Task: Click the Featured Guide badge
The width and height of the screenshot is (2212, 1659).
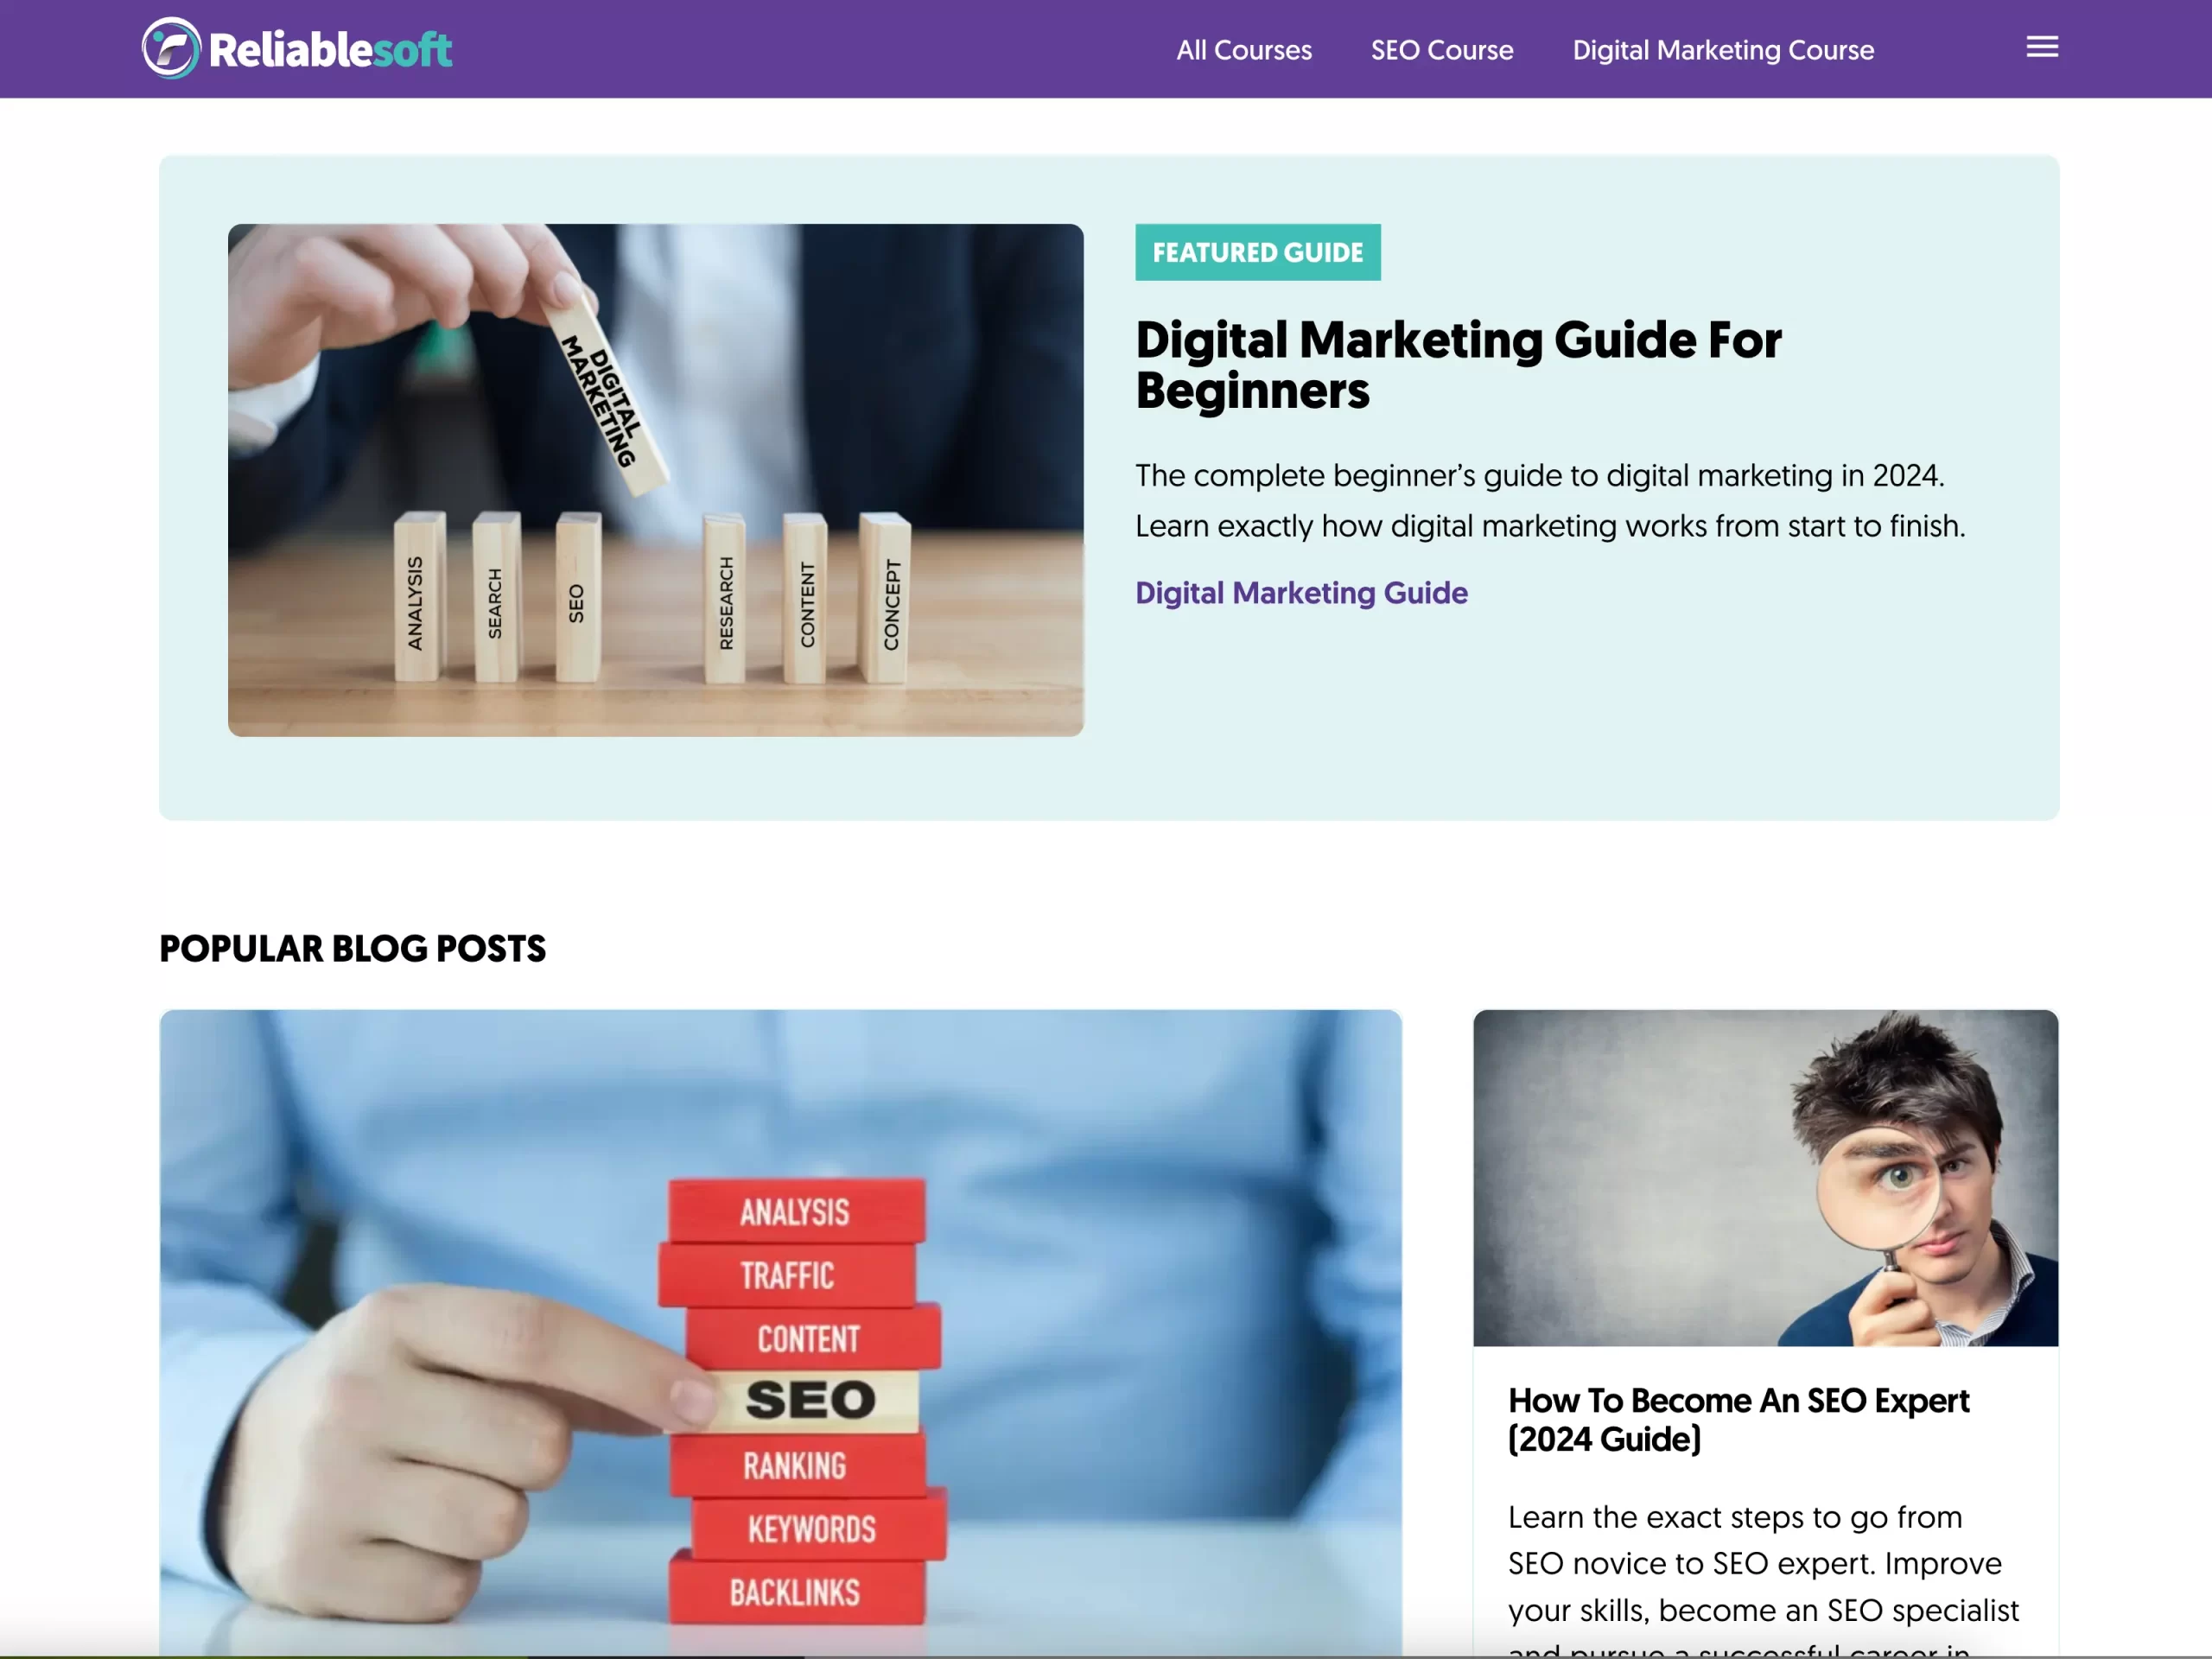Action: [x=1257, y=252]
